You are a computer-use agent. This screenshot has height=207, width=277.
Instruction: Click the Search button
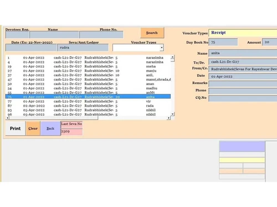152,33
